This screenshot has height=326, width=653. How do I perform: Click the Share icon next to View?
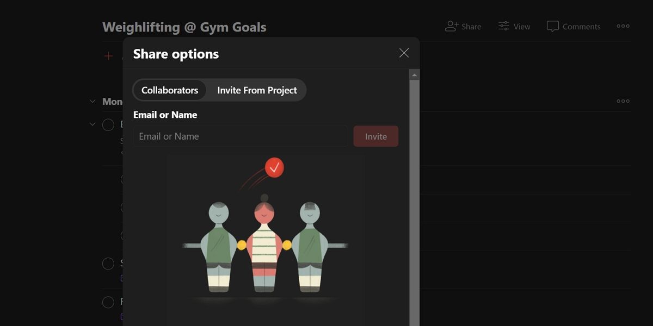(x=451, y=26)
